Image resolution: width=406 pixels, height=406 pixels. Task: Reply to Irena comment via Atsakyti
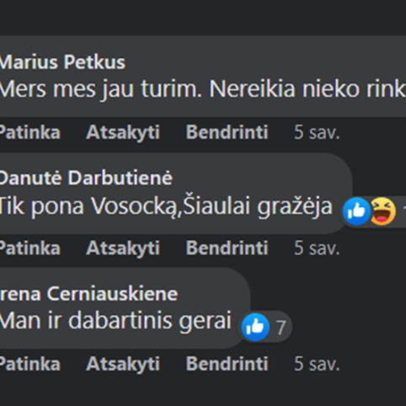click(123, 364)
